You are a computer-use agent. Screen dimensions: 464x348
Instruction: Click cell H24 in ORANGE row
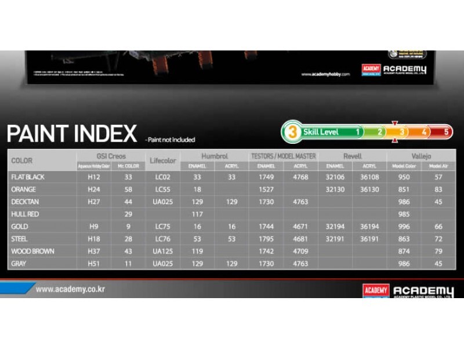click(94, 190)
